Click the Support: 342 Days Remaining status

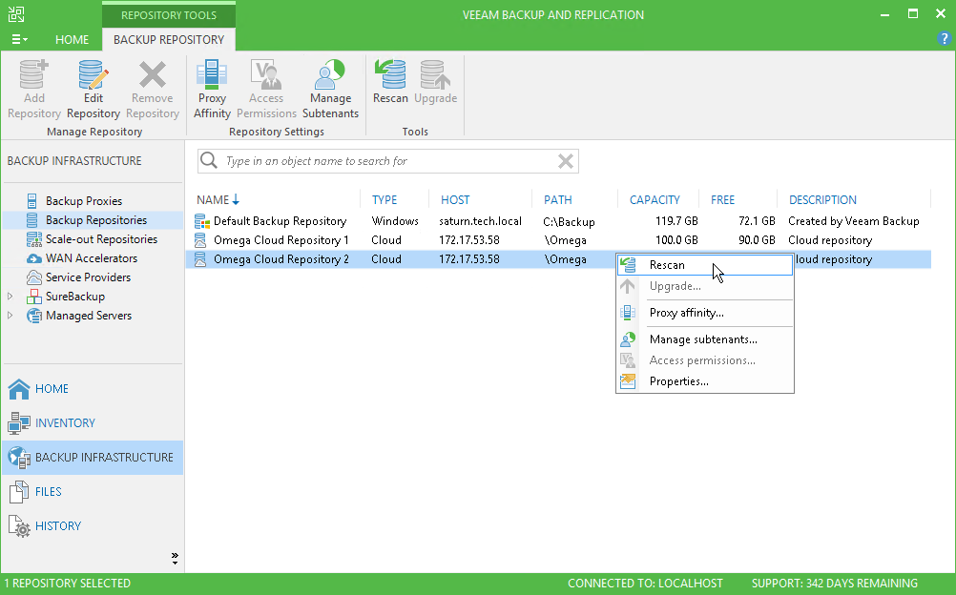point(834,584)
